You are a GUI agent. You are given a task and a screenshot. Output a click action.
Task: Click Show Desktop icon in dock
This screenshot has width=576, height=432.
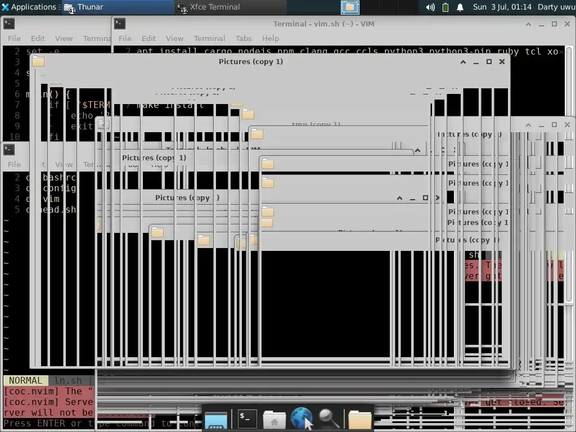tap(216, 420)
